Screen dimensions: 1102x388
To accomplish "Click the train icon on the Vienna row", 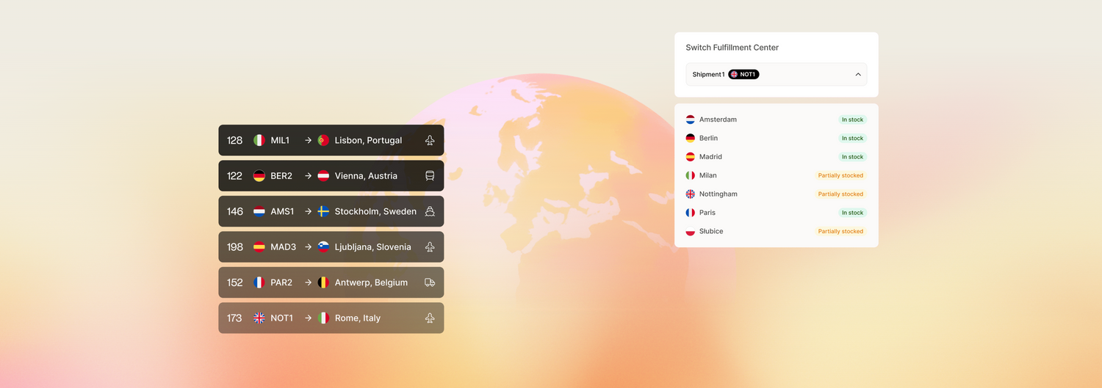I will coord(430,176).
